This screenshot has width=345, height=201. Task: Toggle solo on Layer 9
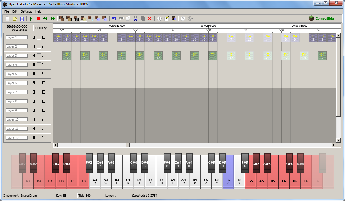39,110
